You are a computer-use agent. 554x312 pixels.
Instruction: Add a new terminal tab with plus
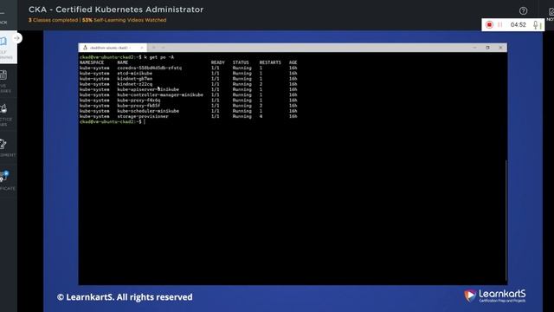point(154,48)
